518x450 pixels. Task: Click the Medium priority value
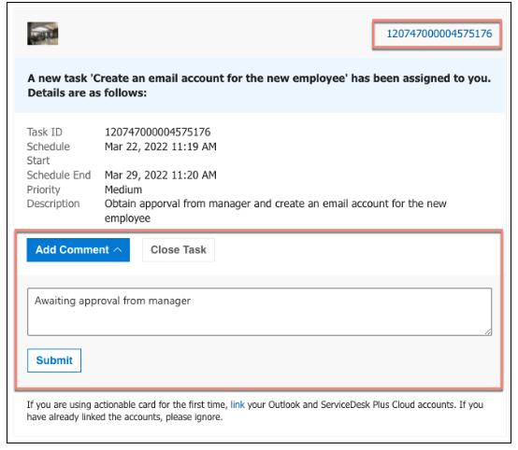123,190
